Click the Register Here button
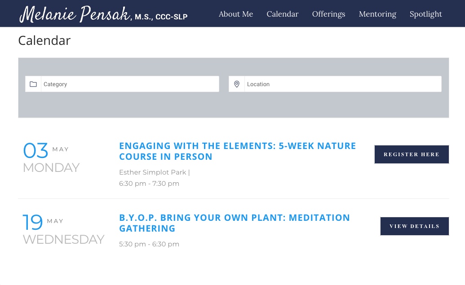The height and width of the screenshot is (285, 465). (412, 154)
